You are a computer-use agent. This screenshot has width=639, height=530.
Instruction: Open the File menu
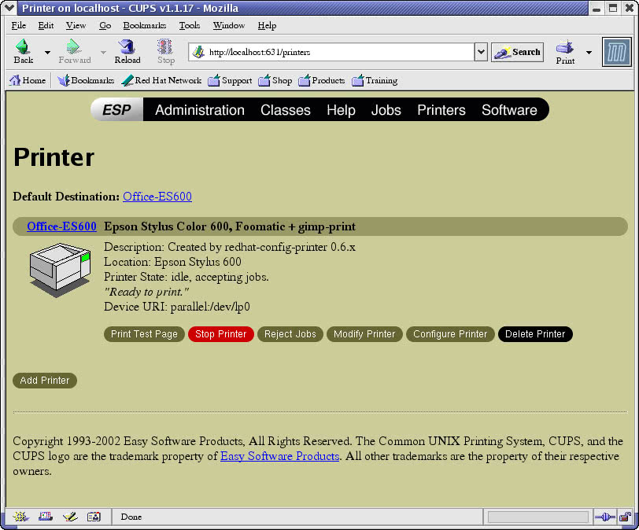[x=19, y=25]
